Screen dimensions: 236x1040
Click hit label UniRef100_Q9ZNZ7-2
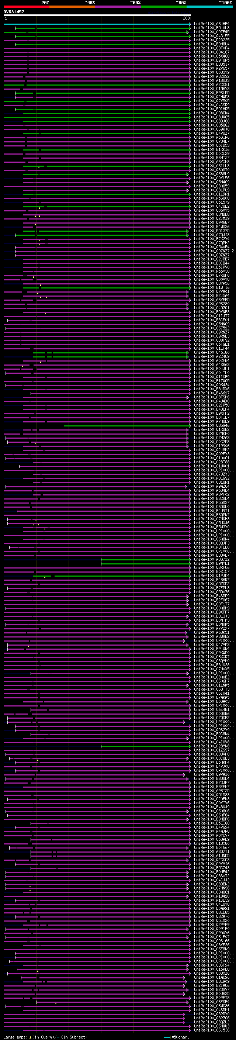(214, 251)
